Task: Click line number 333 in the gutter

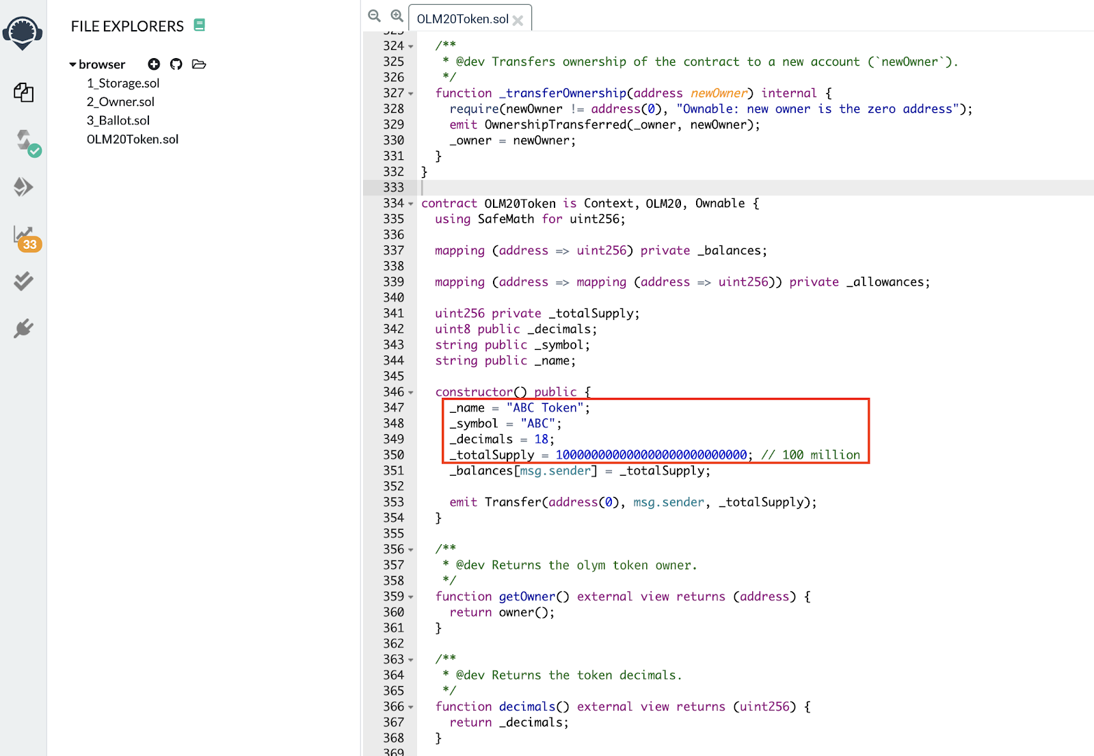Action: pyautogui.click(x=393, y=187)
